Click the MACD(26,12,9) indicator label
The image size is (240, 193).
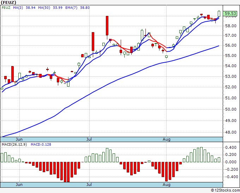tap(14, 145)
